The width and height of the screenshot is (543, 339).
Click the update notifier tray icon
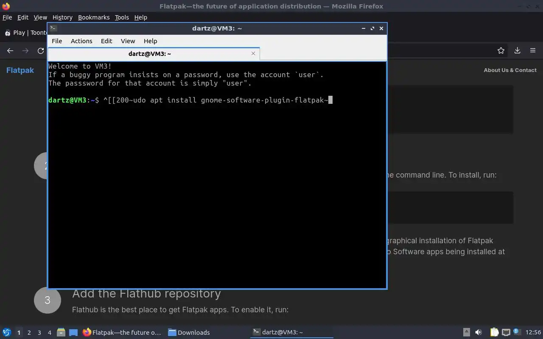click(x=516, y=332)
